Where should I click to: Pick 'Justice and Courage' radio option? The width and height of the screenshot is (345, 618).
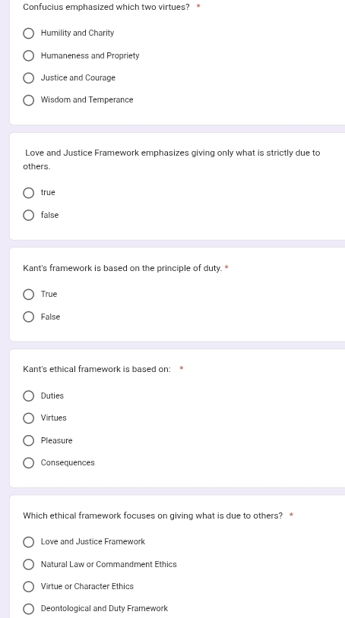28,78
